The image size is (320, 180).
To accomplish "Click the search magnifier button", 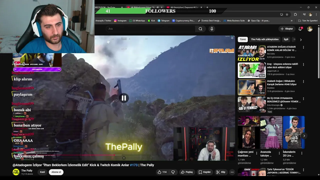I will (x=200, y=29).
